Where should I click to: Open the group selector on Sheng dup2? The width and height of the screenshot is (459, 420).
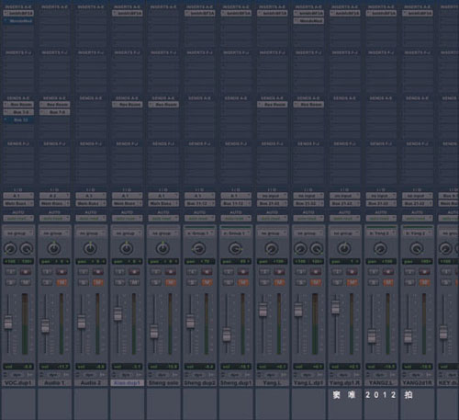point(199,233)
